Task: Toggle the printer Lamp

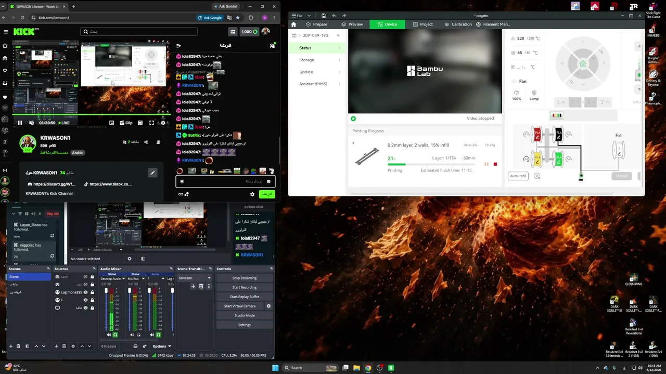Action: [x=534, y=95]
